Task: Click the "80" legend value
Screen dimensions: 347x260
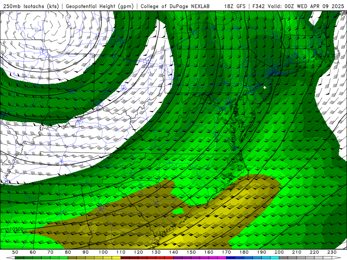Action: 68,252
